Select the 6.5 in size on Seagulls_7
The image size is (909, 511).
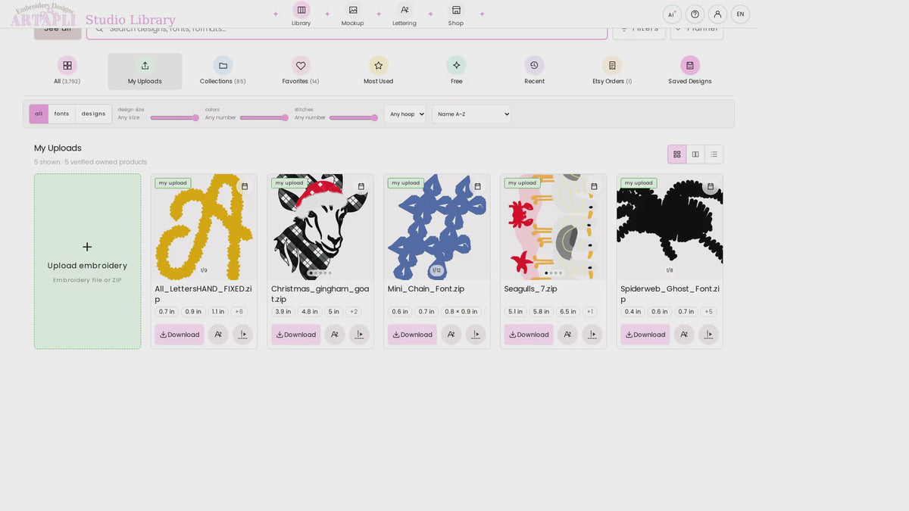tap(567, 312)
